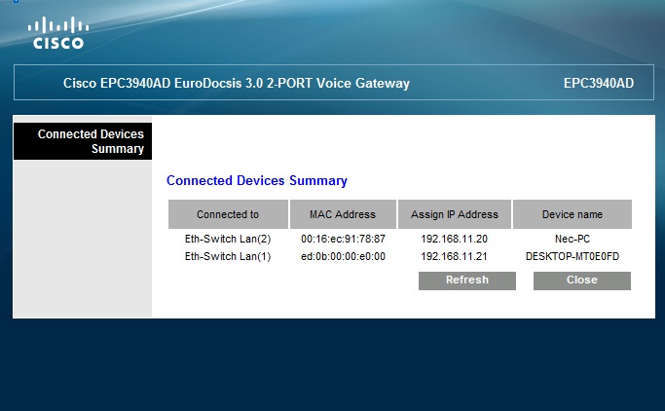Click the 'Device name' column header
The width and height of the screenshot is (665, 411).
coord(573,214)
